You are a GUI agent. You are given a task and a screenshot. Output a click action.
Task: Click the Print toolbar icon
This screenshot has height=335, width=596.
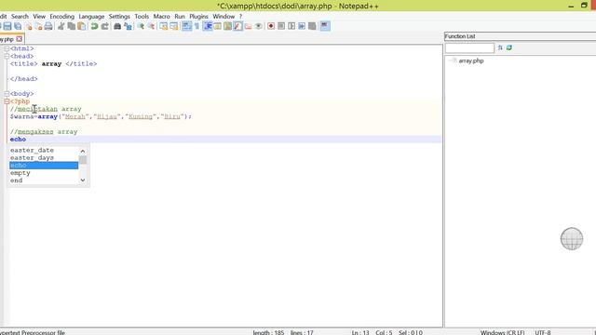click(48, 26)
